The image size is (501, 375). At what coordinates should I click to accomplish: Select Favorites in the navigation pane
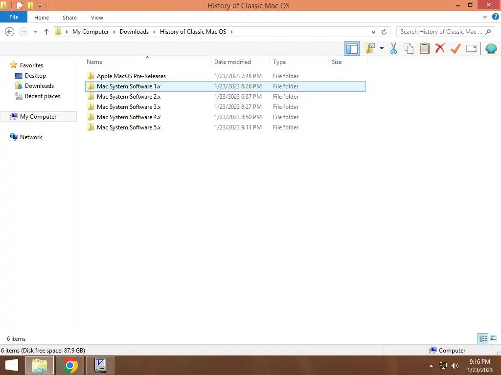point(31,65)
